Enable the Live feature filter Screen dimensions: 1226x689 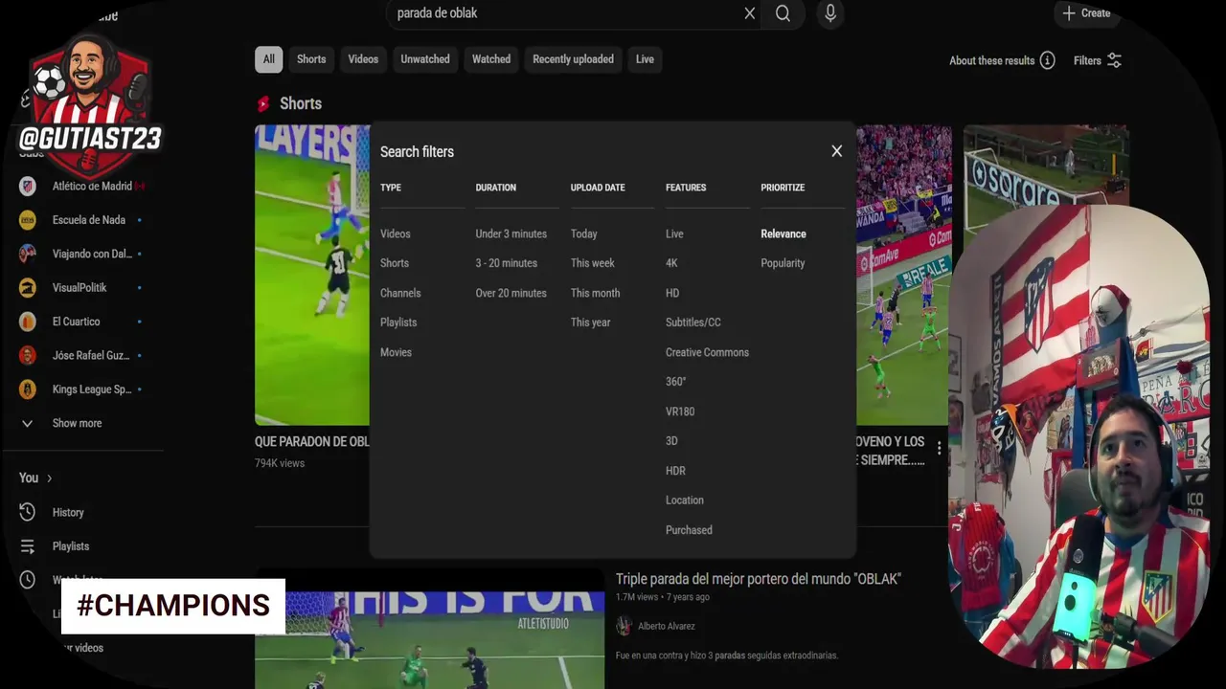click(675, 233)
